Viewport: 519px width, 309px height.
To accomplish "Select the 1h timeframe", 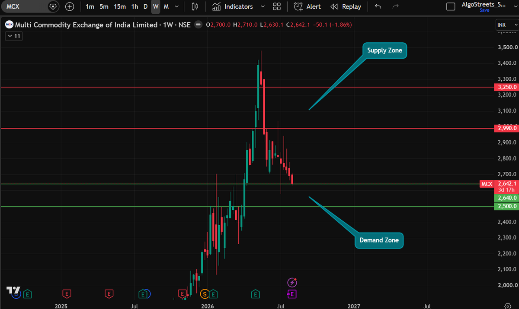I will coord(135,6).
